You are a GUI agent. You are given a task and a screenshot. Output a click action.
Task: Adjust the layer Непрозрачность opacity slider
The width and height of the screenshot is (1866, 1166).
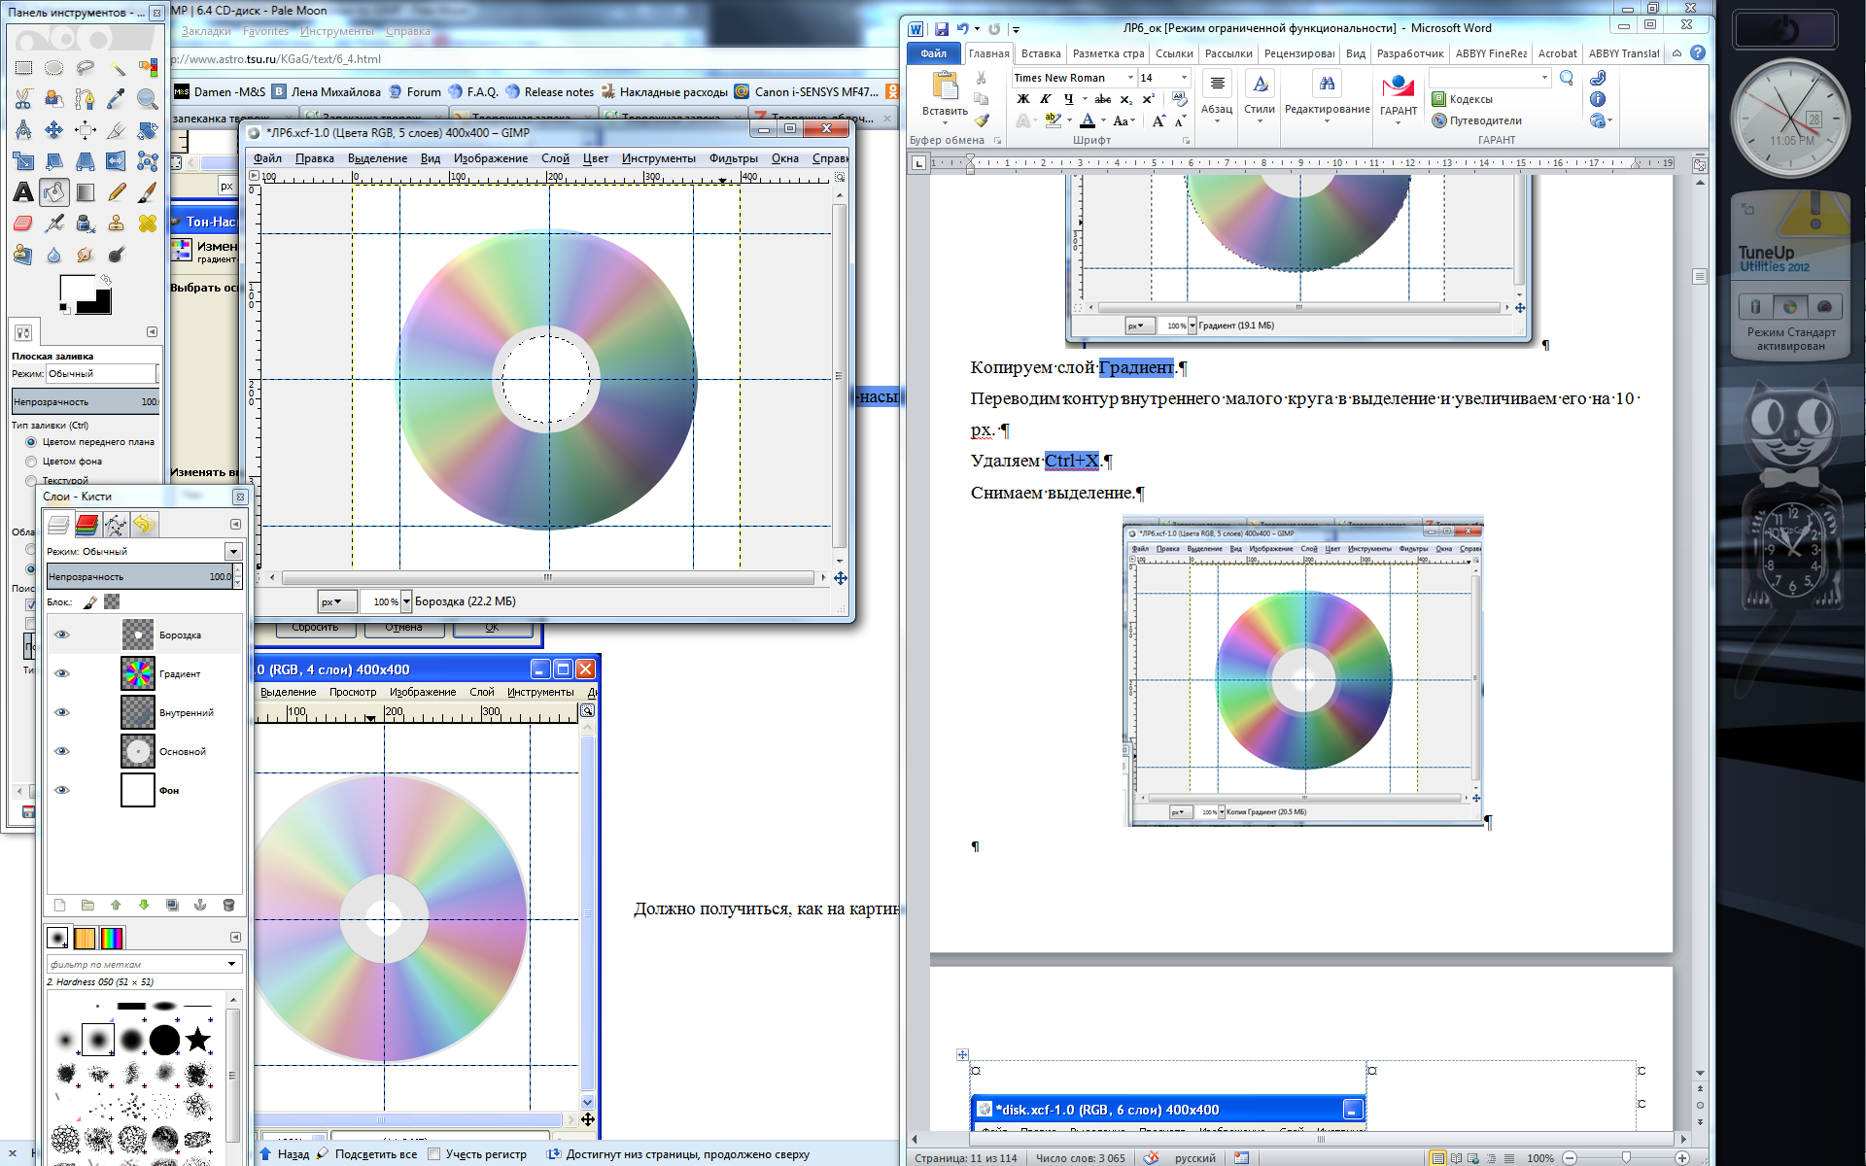click(140, 577)
